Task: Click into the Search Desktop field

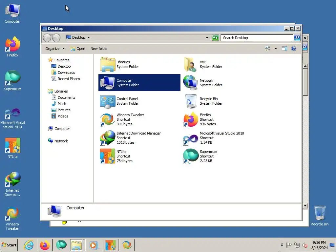Action: coord(257,38)
